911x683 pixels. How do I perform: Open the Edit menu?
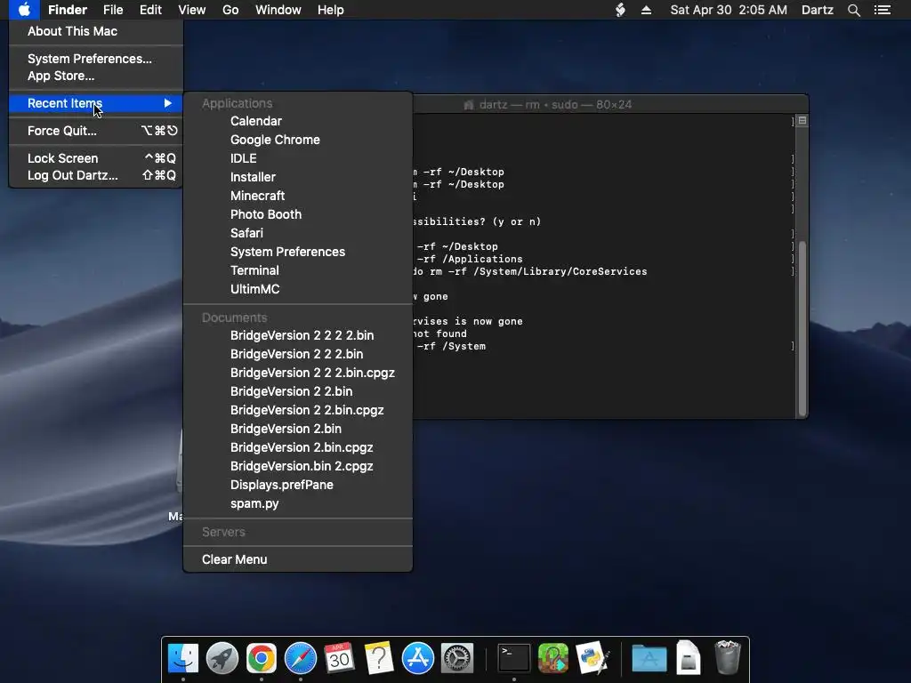[x=150, y=10]
